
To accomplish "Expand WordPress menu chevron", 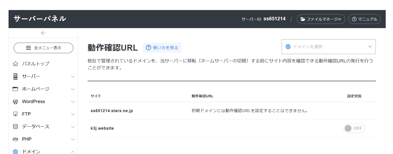I will 73,102.
